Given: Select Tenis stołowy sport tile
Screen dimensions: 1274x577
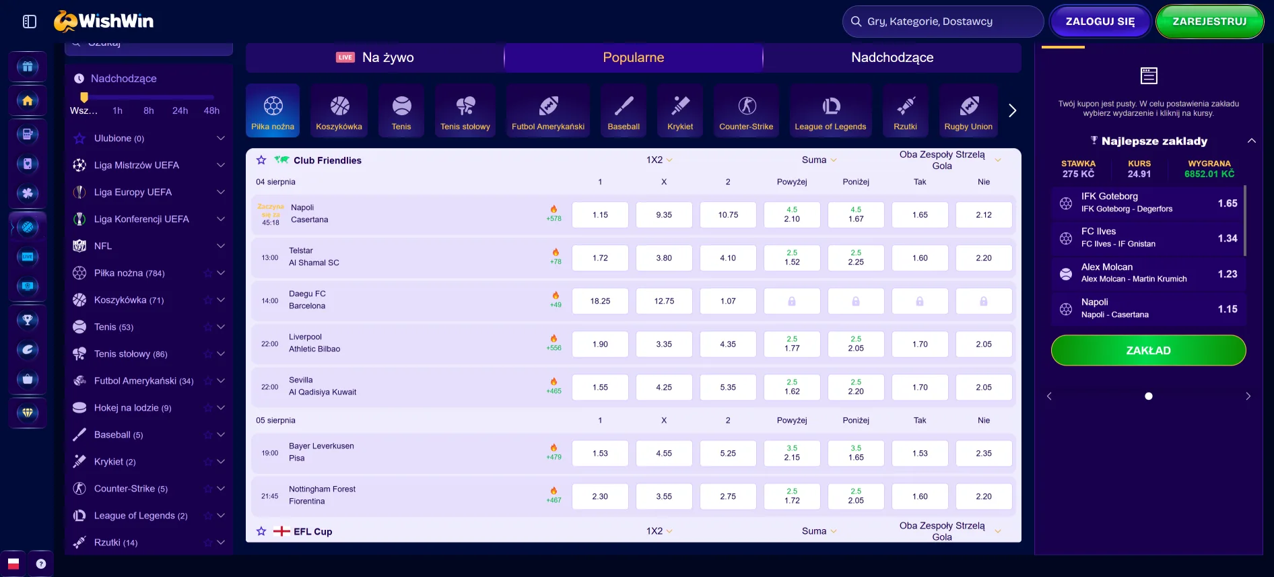Looking at the screenshot, I should pyautogui.click(x=465, y=110).
